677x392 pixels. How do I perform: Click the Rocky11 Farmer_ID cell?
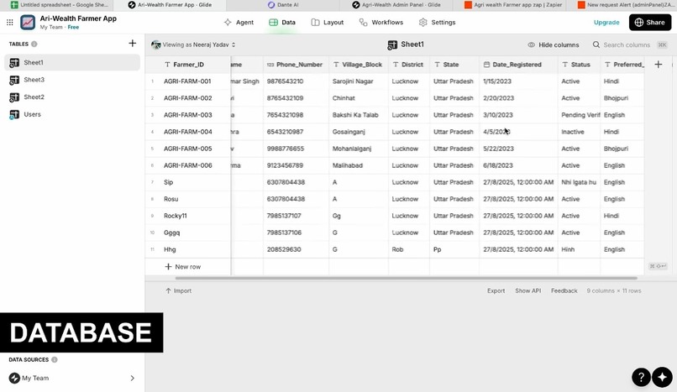[188, 216]
